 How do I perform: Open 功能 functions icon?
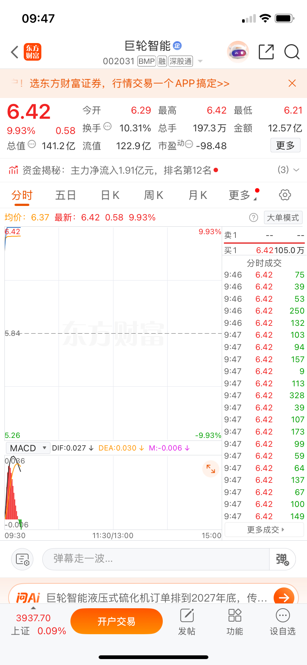[x=235, y=622]
